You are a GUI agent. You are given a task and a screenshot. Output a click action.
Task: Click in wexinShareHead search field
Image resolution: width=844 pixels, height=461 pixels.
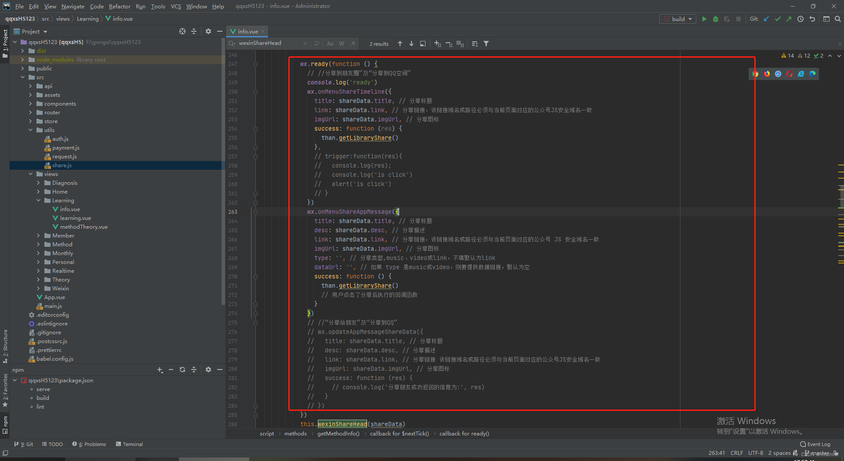269,43
